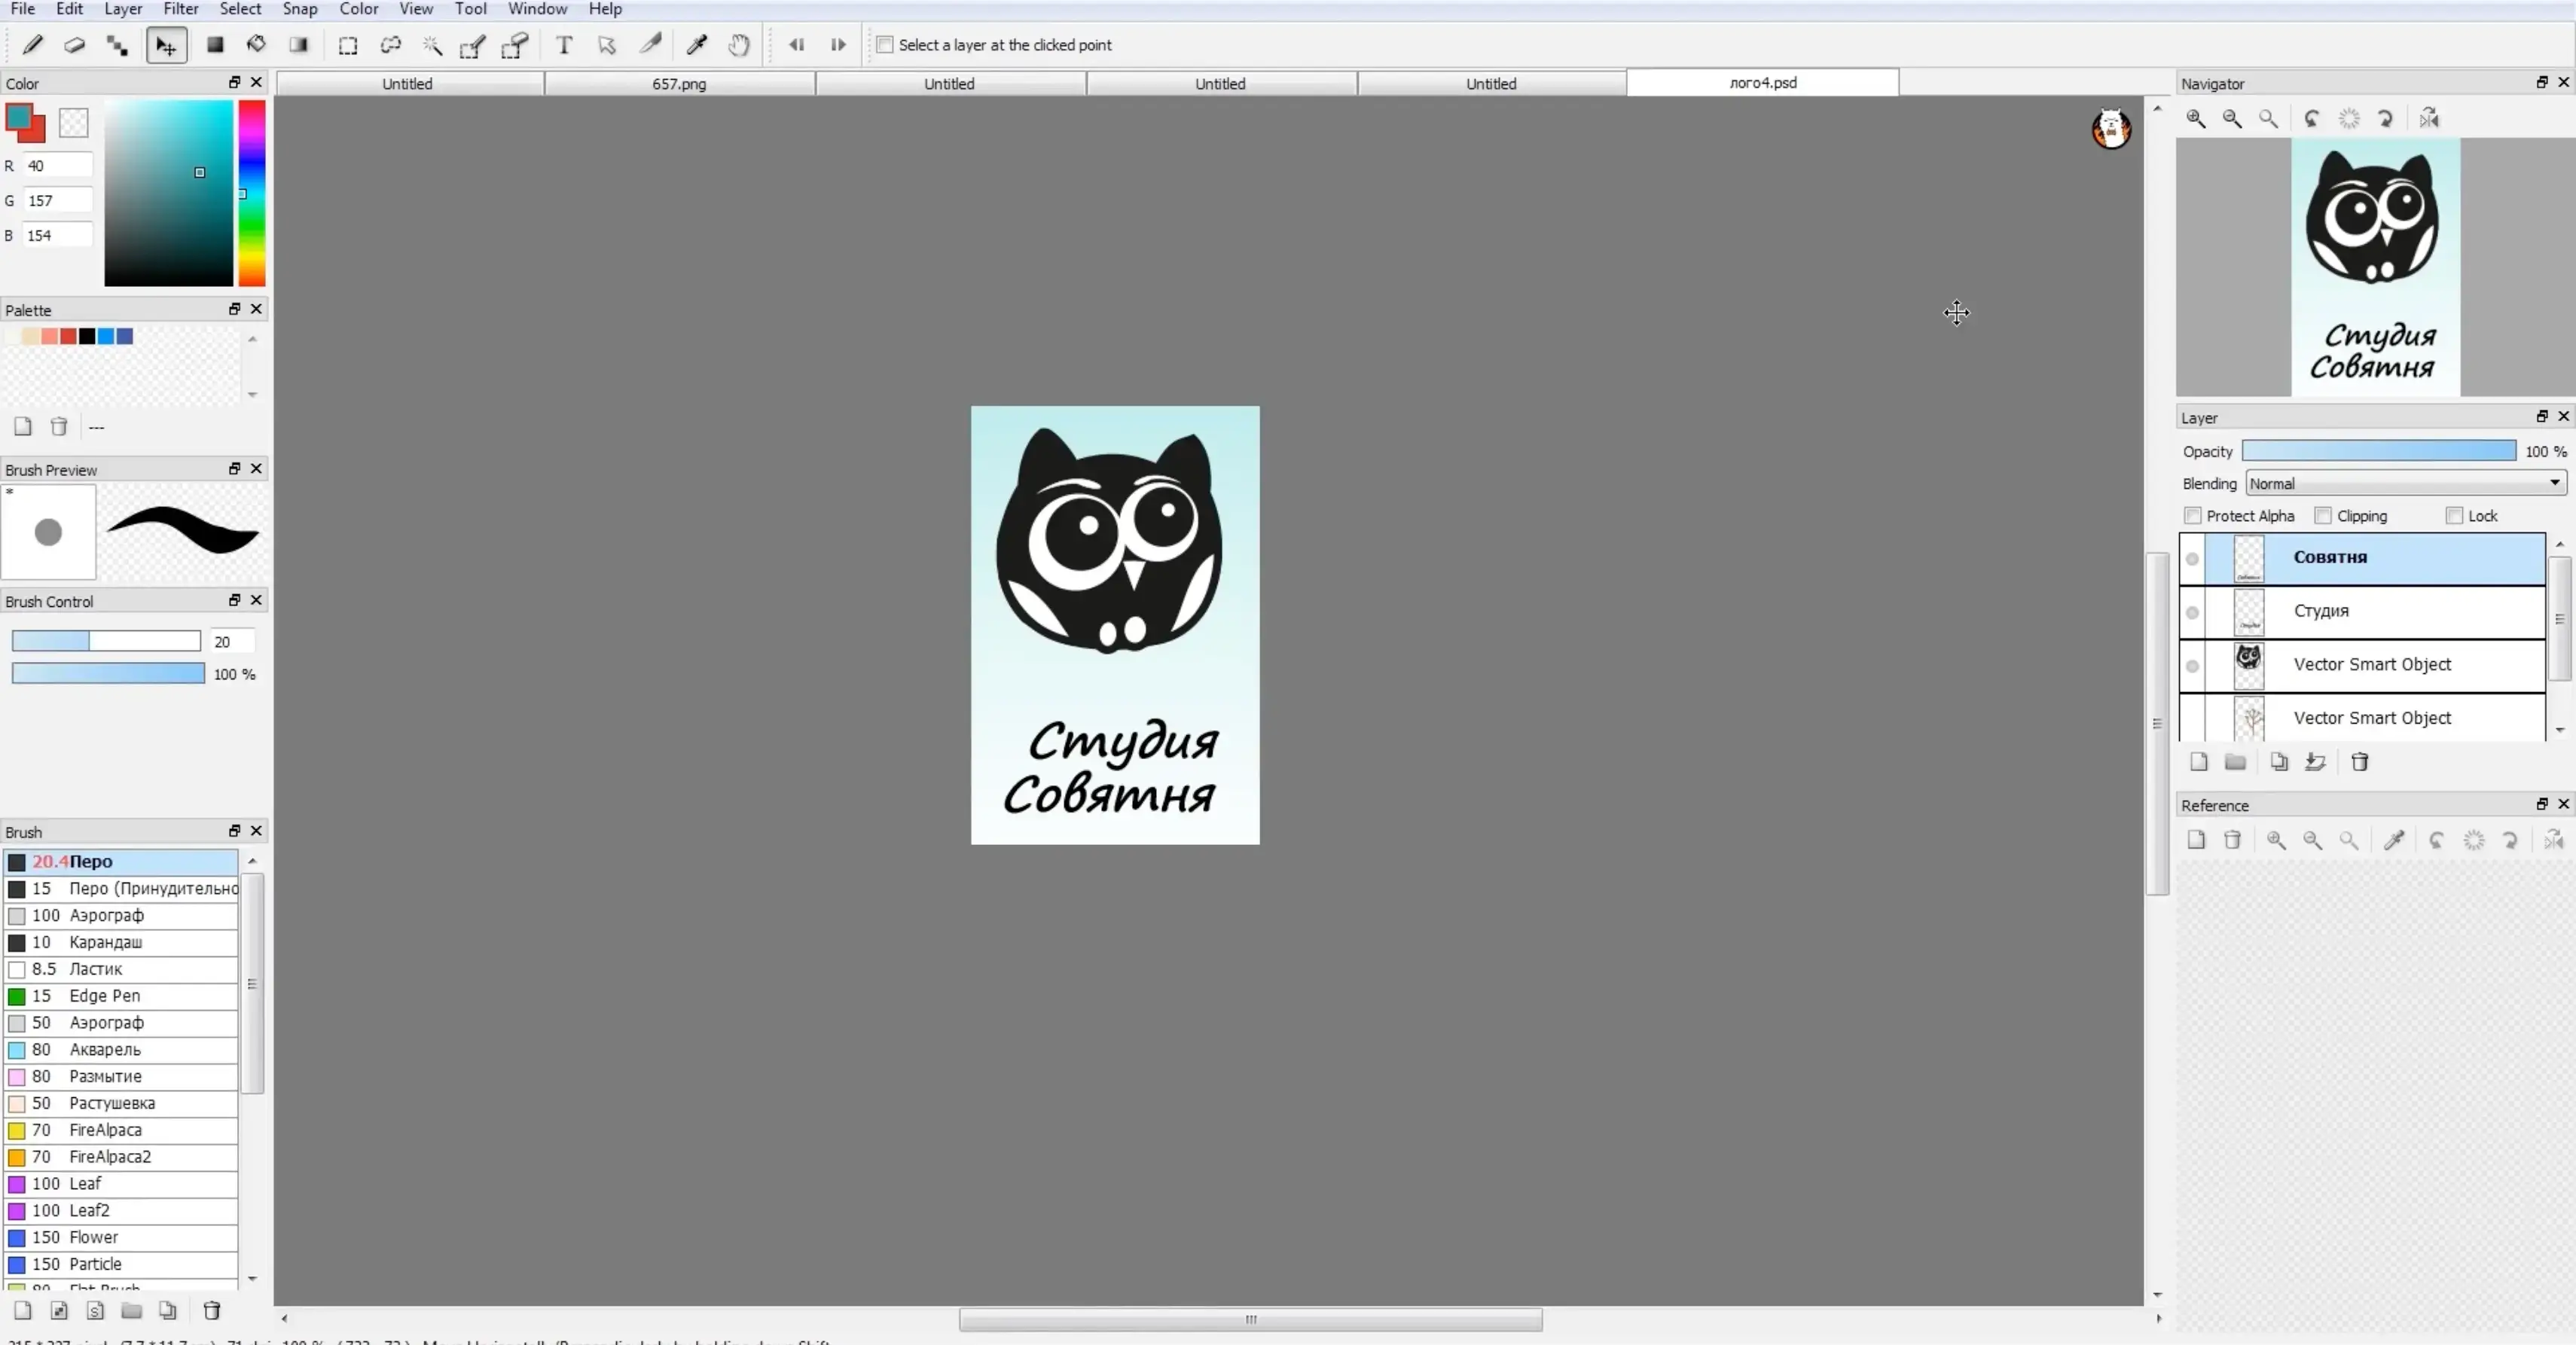The height and width of the screenshot is (1345, 2576).
Task: Open the Blending mode dropdown
Action: coord(2405,484)
